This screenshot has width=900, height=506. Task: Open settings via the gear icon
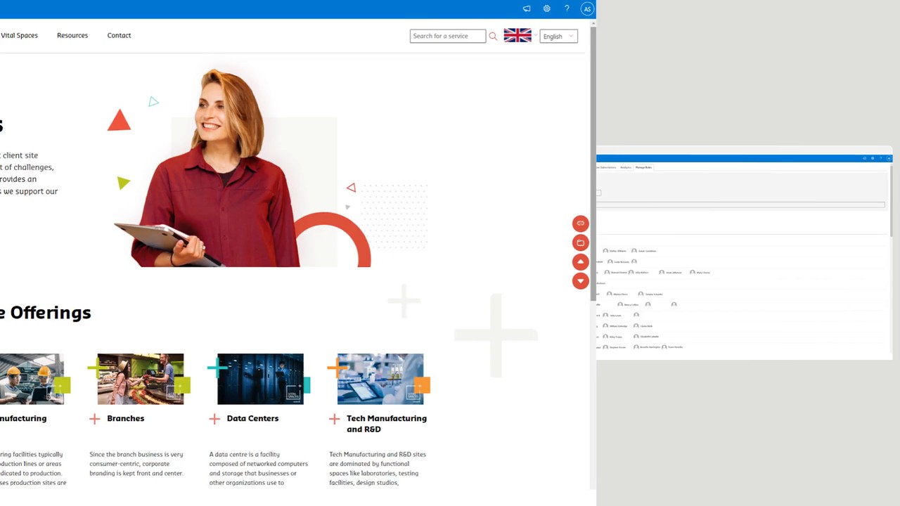point(546,8)
